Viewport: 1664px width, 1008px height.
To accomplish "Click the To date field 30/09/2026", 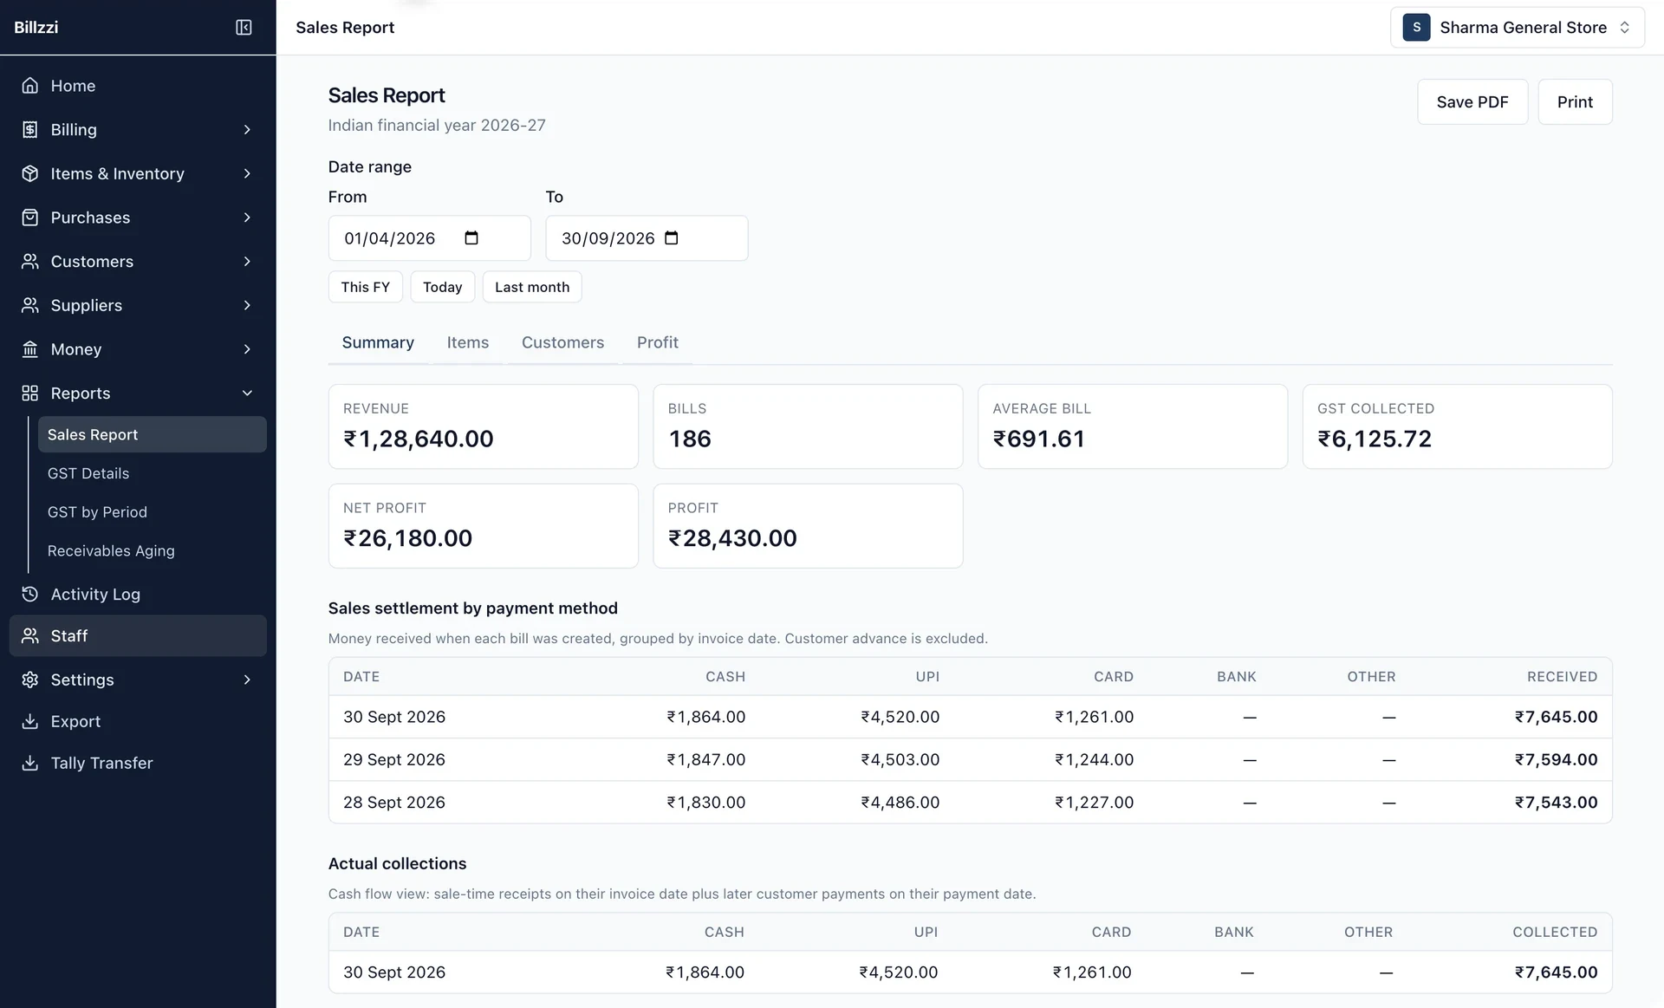I will [647, 238].
